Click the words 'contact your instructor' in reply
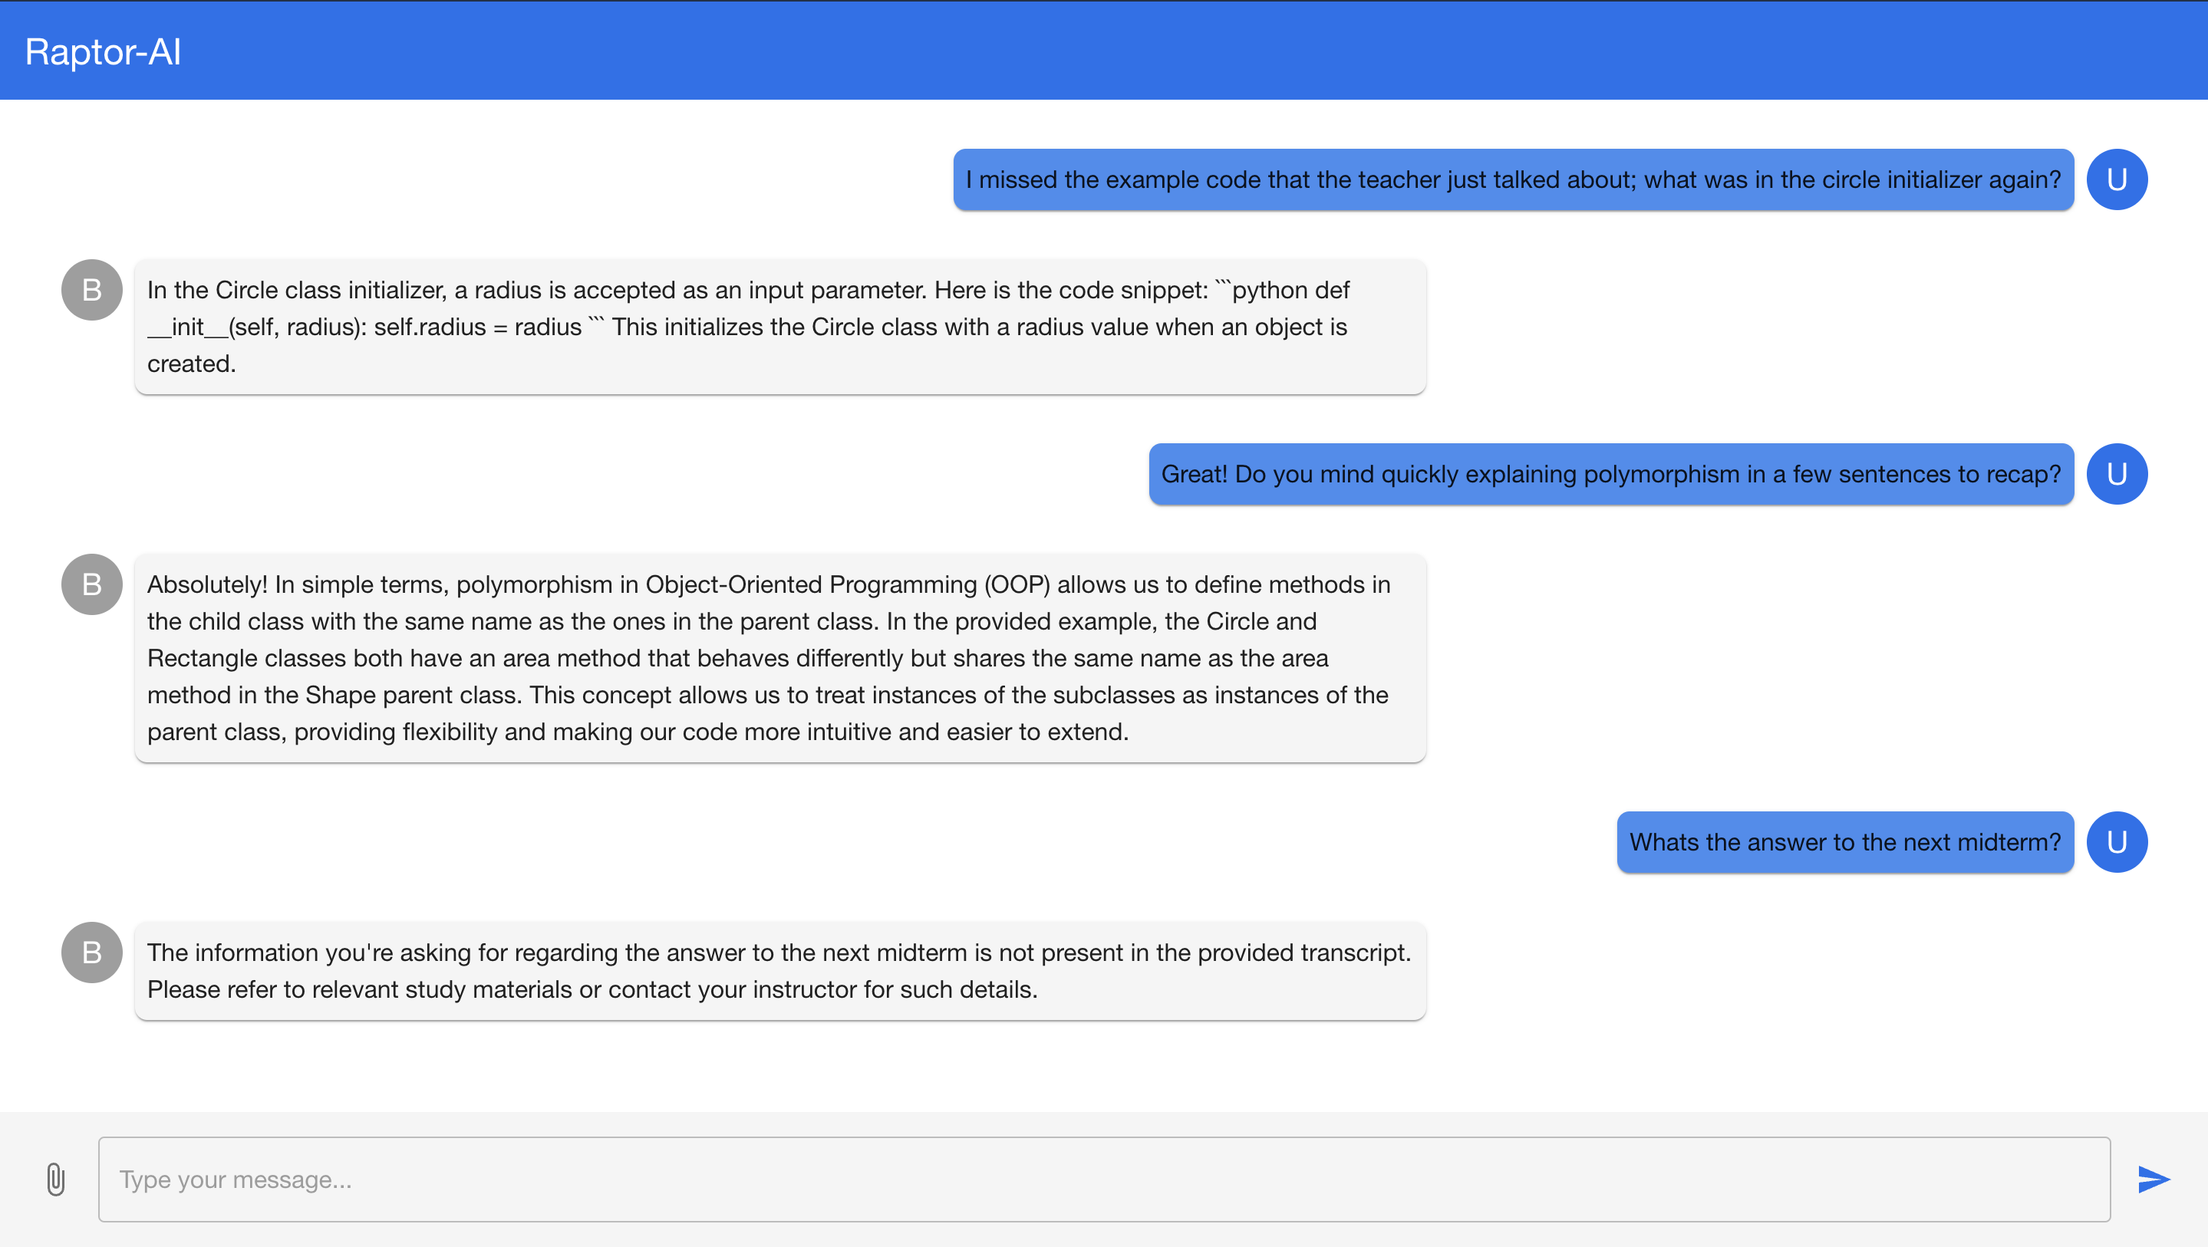The width and height of the screenshot is (2208, 1247). tap(732, 990)
